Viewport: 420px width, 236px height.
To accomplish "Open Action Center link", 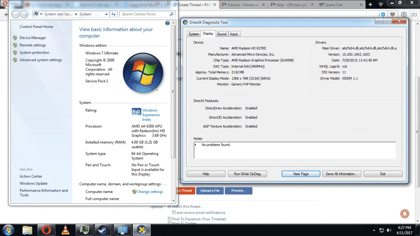I will click(x=31, y=176).
